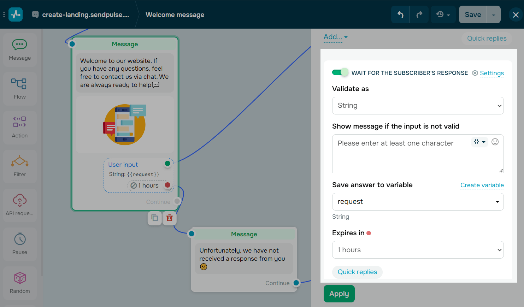Select the Random block icon

[19, 283]
